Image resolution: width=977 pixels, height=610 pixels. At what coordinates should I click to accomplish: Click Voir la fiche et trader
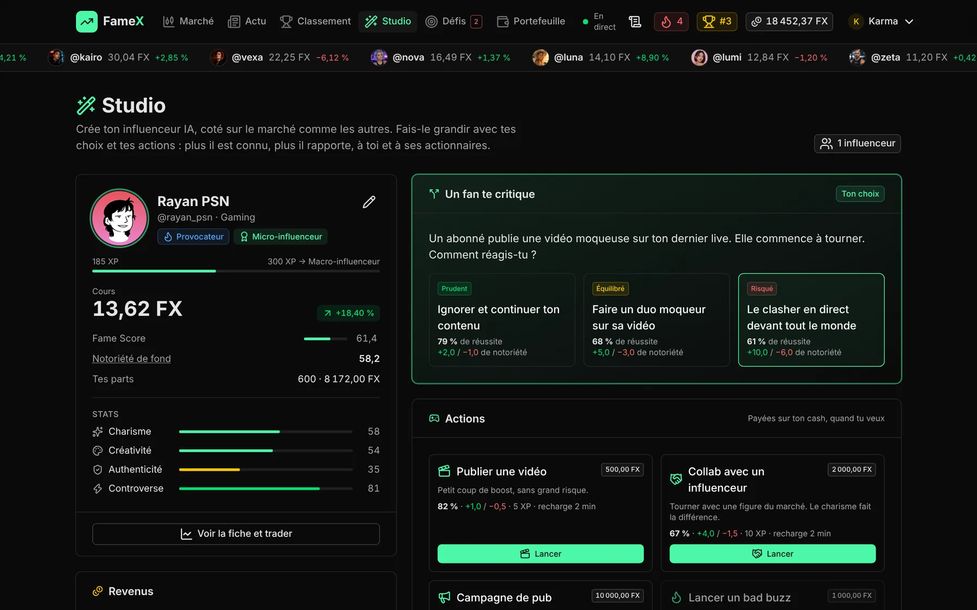tap(236, 534)
